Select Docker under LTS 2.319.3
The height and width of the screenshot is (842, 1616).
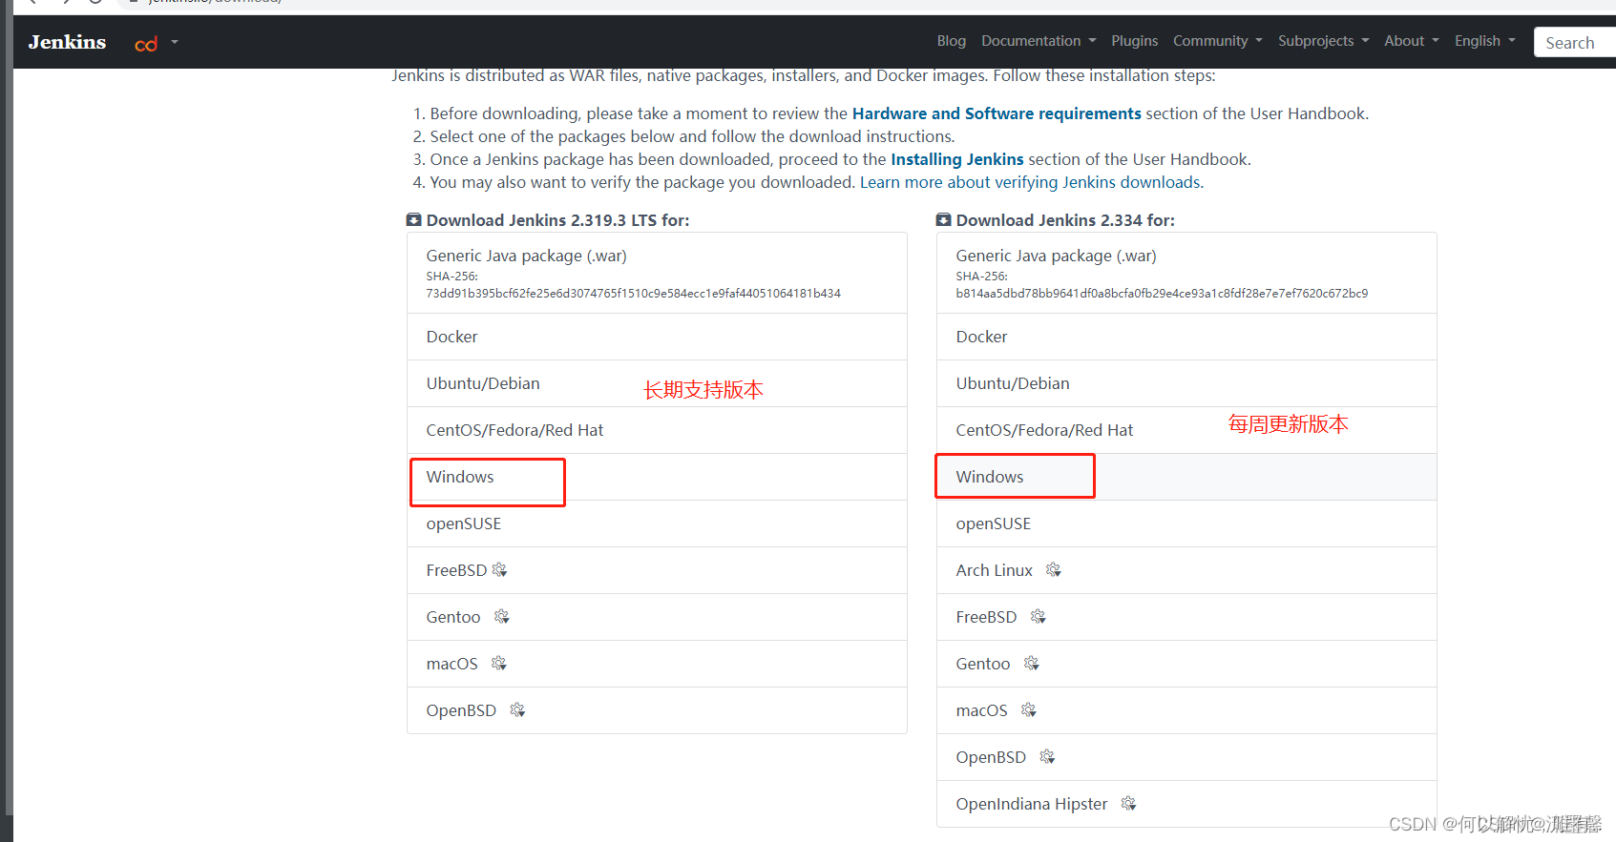point(657,337)
